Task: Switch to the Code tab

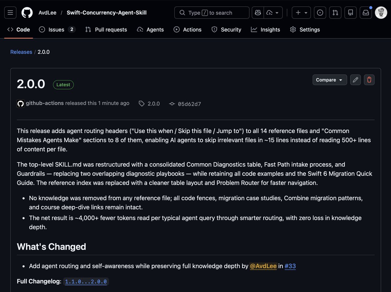Action: click(x=19, y=30)
